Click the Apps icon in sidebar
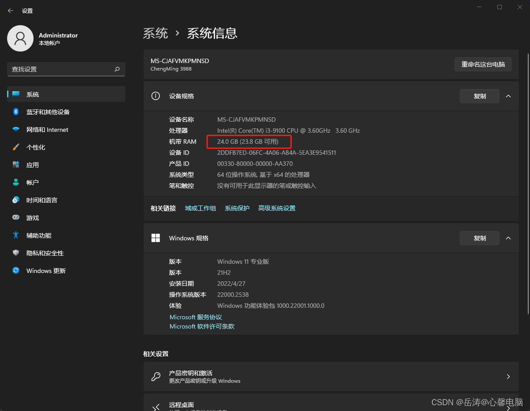This screenshot has width=530, height=411. (x=16, y=165)
